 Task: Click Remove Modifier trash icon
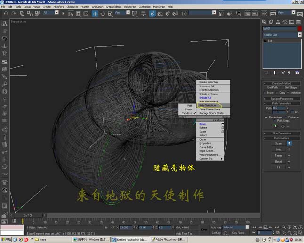tap(289, 72)
